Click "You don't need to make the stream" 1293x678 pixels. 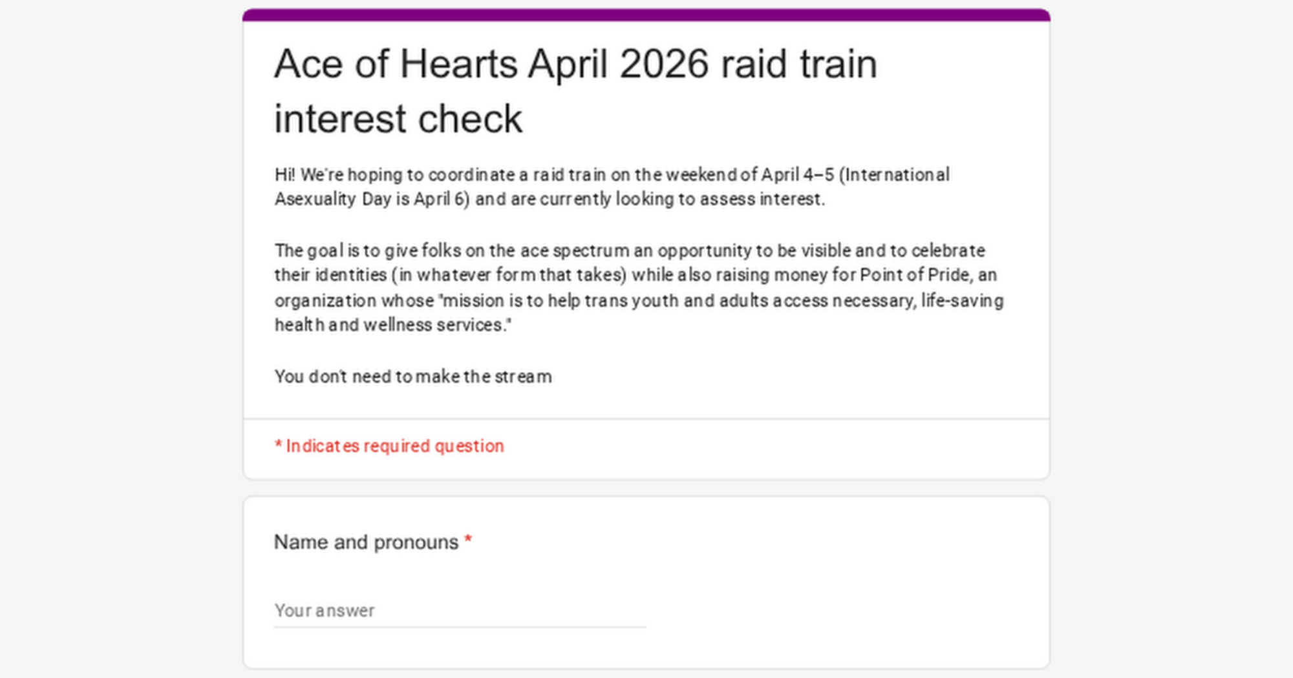click(x=413, y=376)
